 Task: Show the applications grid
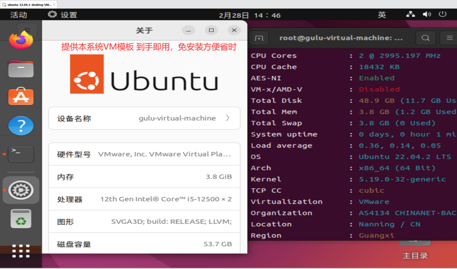click(21, 251)
